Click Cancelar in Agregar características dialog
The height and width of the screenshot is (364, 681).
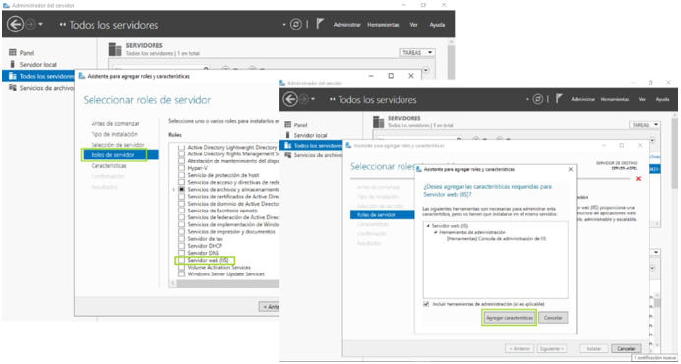[x=553, y=318]
